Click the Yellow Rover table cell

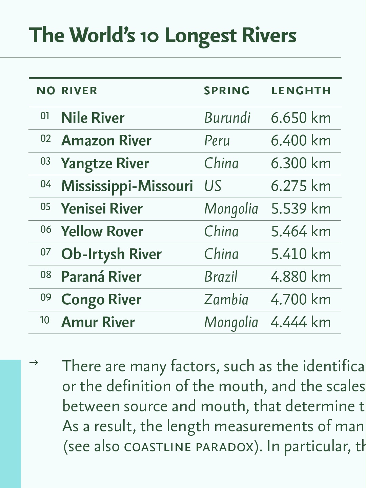(102, 231)
